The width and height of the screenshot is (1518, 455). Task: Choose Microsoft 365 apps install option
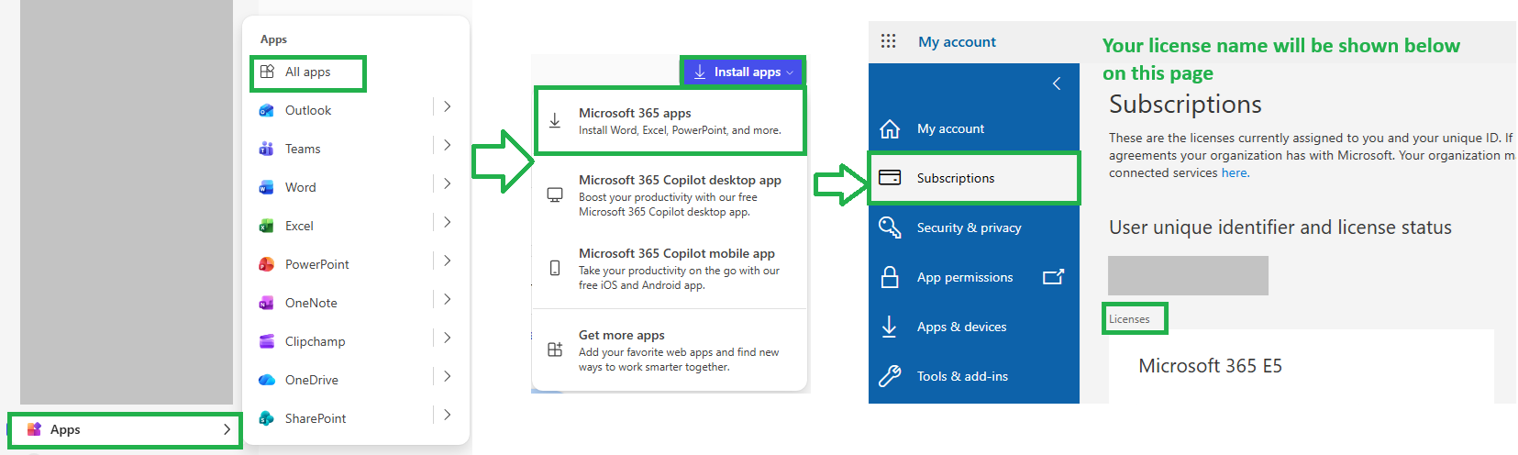[670, 121]
